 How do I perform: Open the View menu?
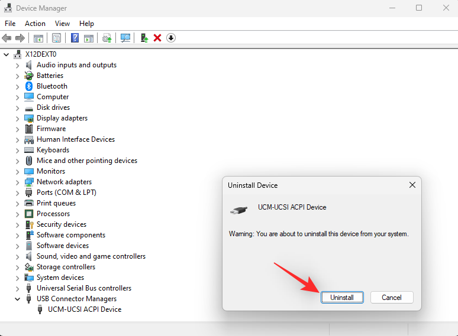(62, 24)
